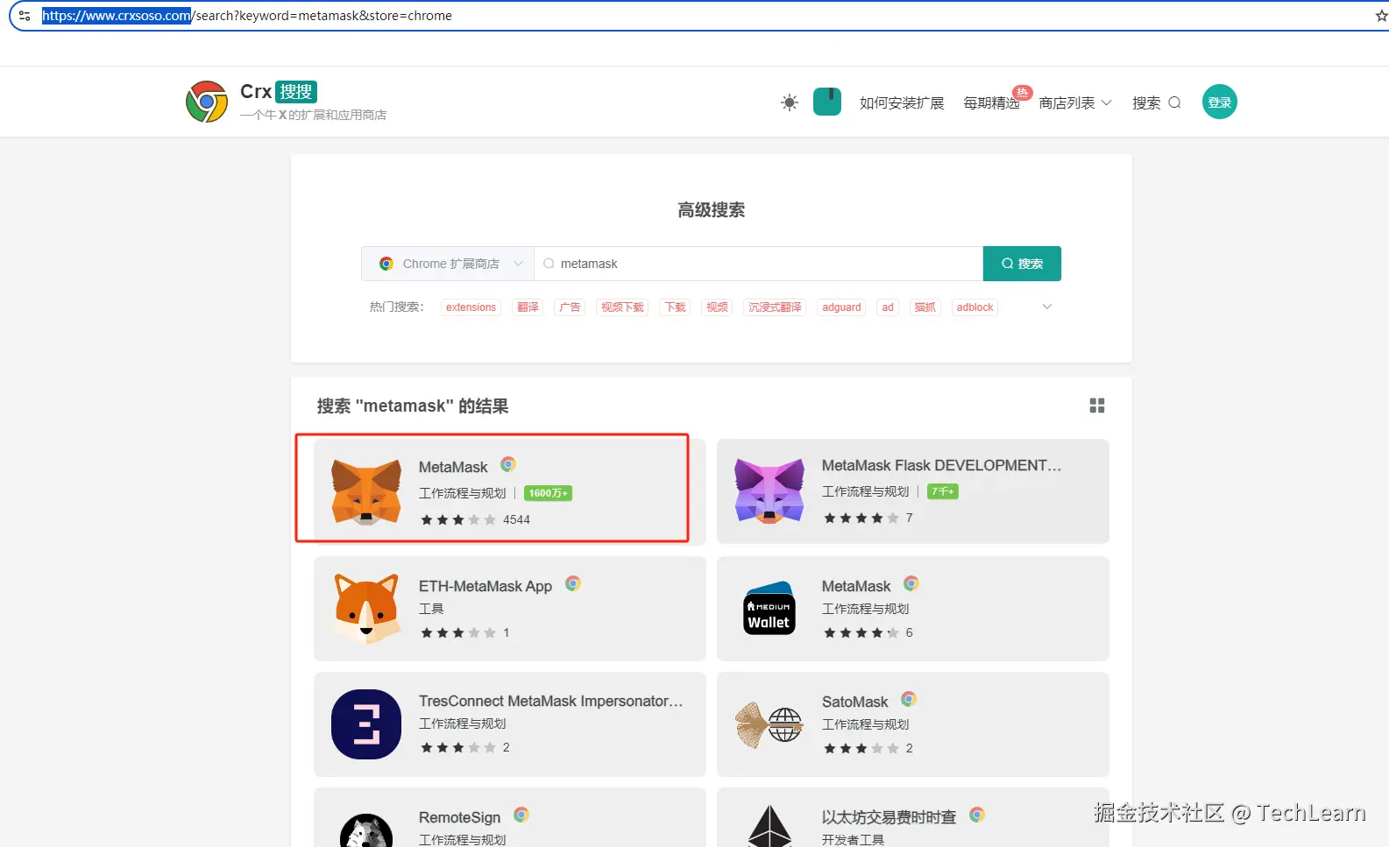
Task: Click the SatoMask ray and globe icon
Action: [x=769, y=724]
